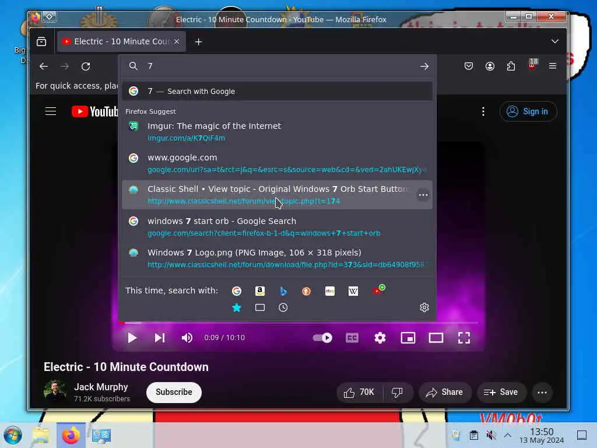The width and height of the screenshot is (597, 448).
Task: Open Jack Murphy channel name link
Action: (101, 387)
